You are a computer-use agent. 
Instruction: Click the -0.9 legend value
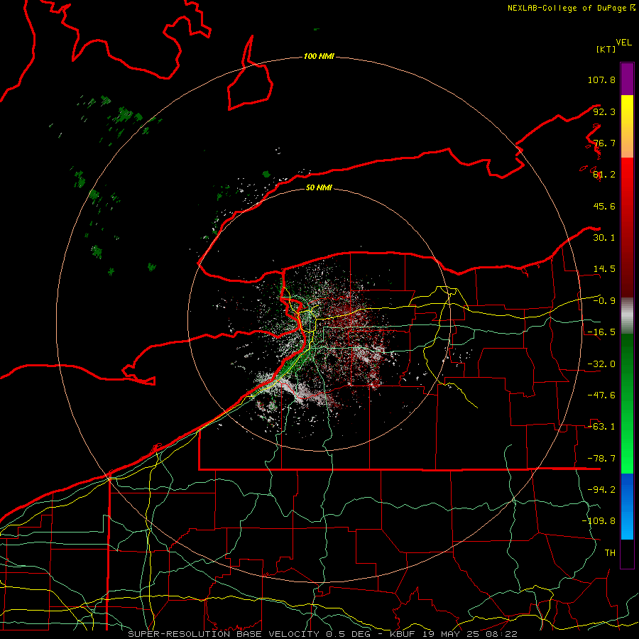pyautogui.click(x=604, y=301)
